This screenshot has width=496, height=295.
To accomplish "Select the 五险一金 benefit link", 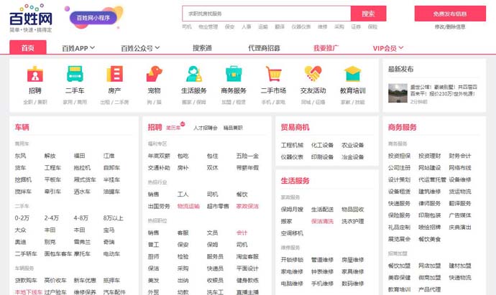I will (x=247, y=156).
